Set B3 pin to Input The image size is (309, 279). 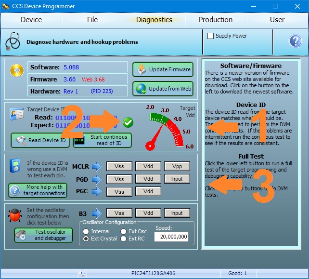(177, 213)
